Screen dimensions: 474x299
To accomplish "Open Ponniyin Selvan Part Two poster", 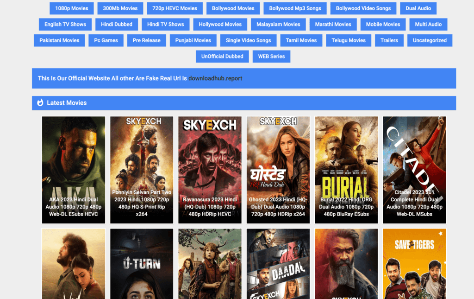I will pyautogui.click(x=142, y=170).
